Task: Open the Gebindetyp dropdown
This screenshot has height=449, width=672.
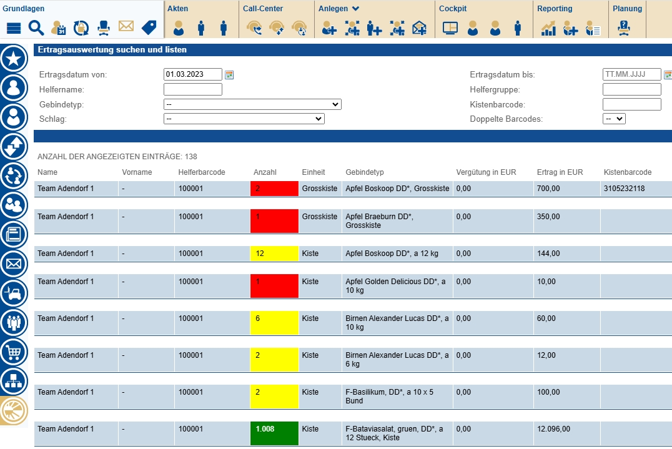Action: tap(252, 104)
